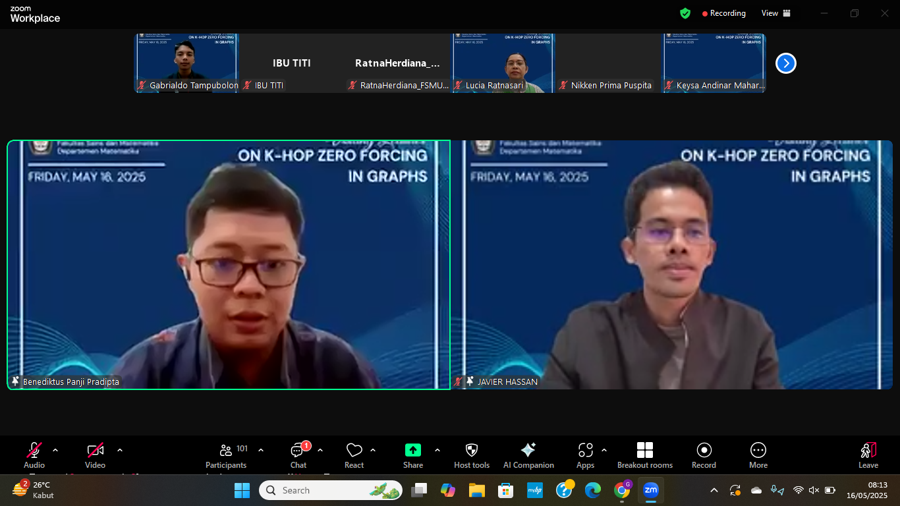
Task: Show the next page of participant videos
Action: point(785,63)
